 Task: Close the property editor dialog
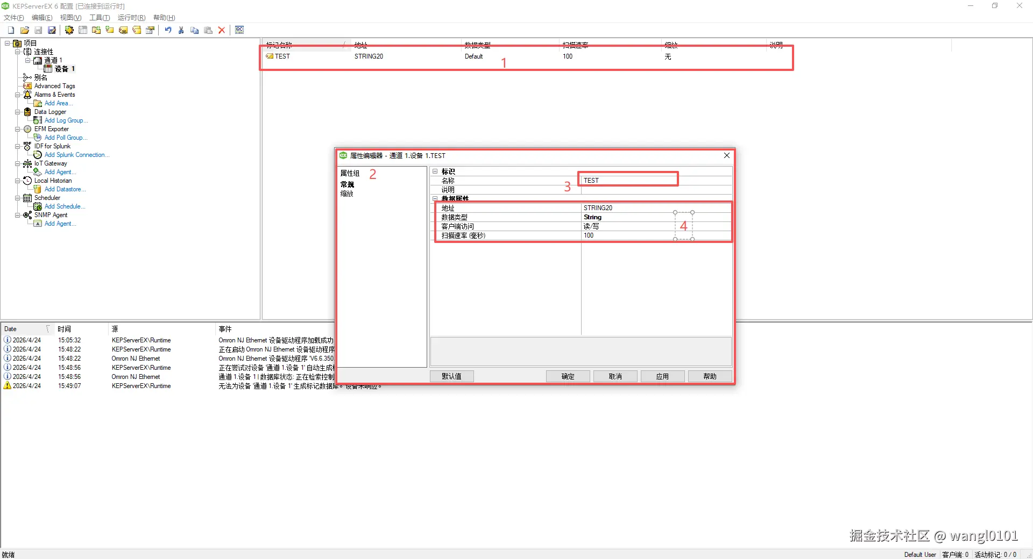(x=727, y=155)
